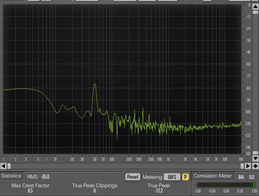Click the correlation meter bar
The image size is (259, 196).
click(226, 185)
